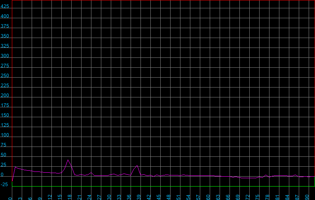Click the -25 y-axis label
The height and width of the screenshot is (200, 315).
5,185
